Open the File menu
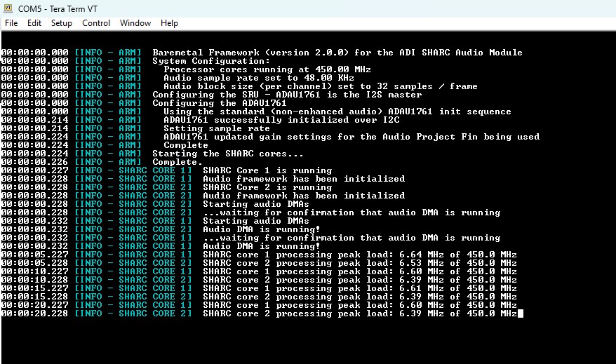Image resolution: width=616 pixels, height=364 pixels. 11,23
